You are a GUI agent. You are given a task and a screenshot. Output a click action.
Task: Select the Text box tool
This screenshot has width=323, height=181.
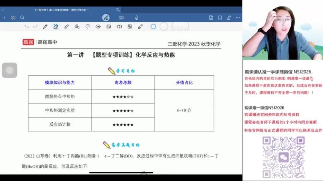[x=119, y=27]
